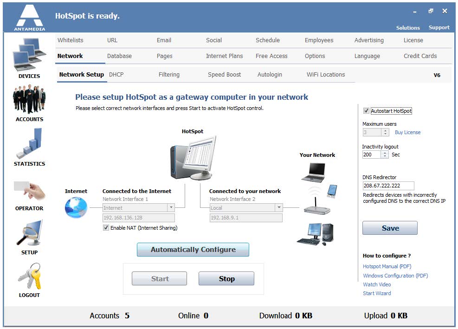
Task: Click the Maximum users spinner arrows
Action: (385, 132)
